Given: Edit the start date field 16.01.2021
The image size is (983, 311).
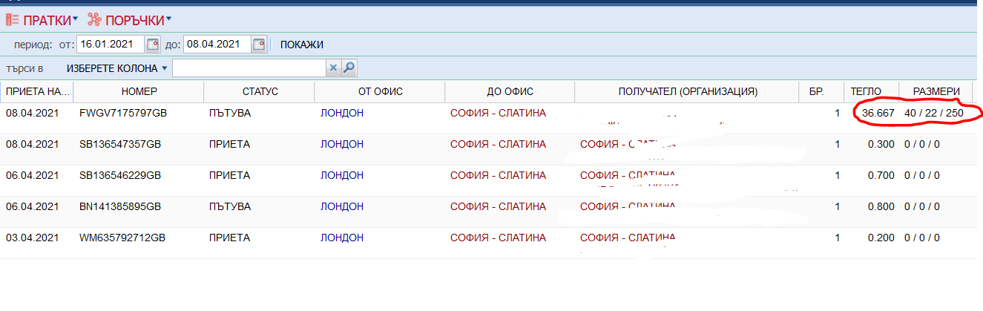Looking at the screenshot, I should point(110,45).
